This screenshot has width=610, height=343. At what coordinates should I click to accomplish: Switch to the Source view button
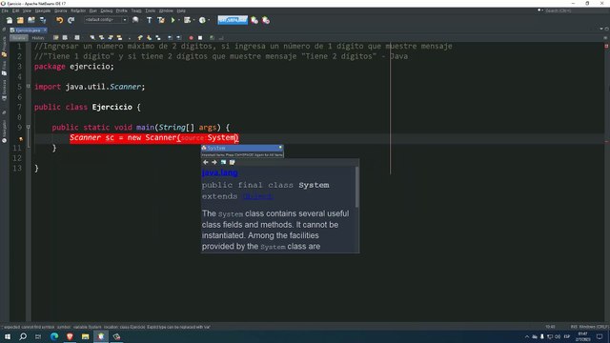pos(19,38)
